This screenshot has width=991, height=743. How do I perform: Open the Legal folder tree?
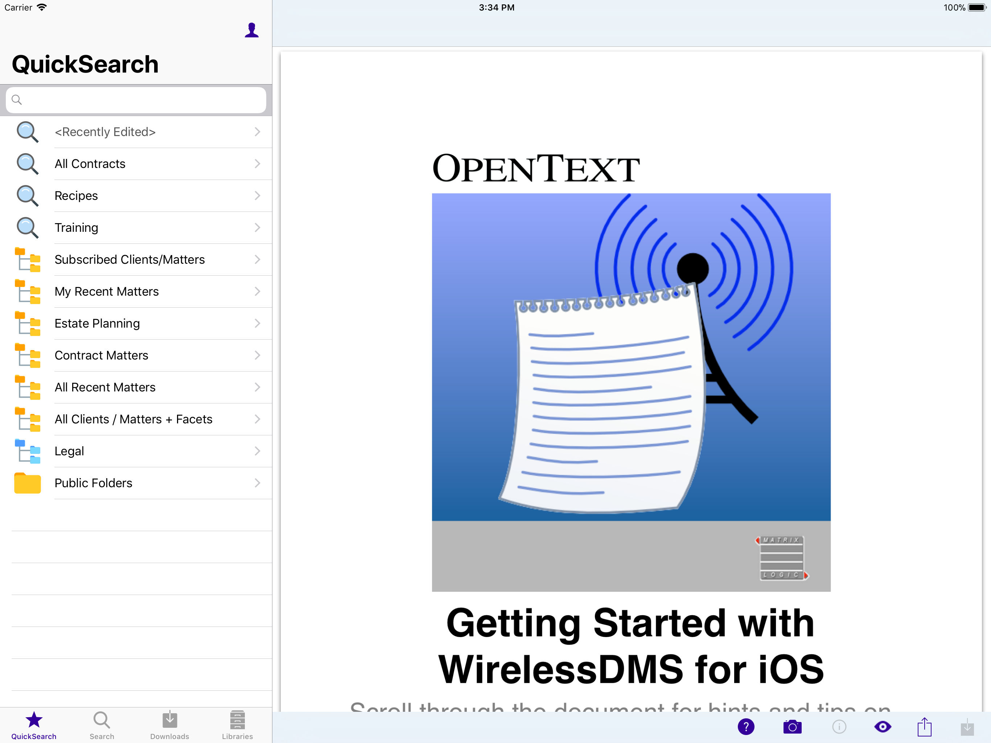pyautogui.click(x=136, y=451)
